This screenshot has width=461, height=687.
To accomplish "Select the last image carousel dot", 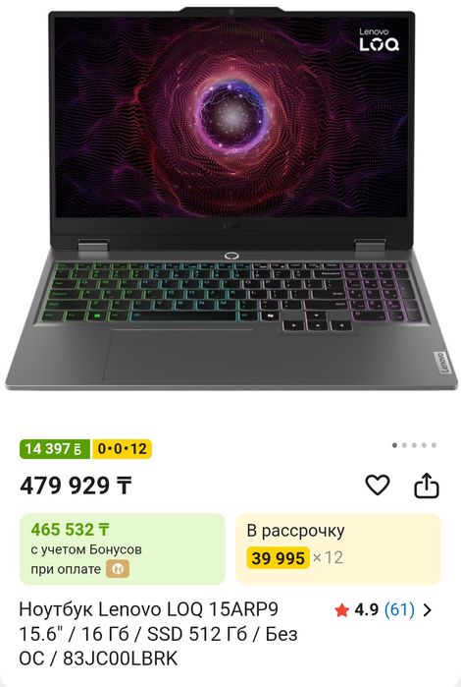I will coord(434,445).
